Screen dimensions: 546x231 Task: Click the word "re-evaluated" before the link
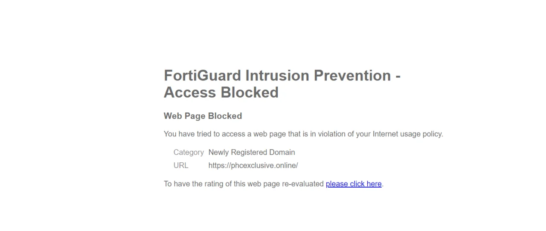(303, 184)
